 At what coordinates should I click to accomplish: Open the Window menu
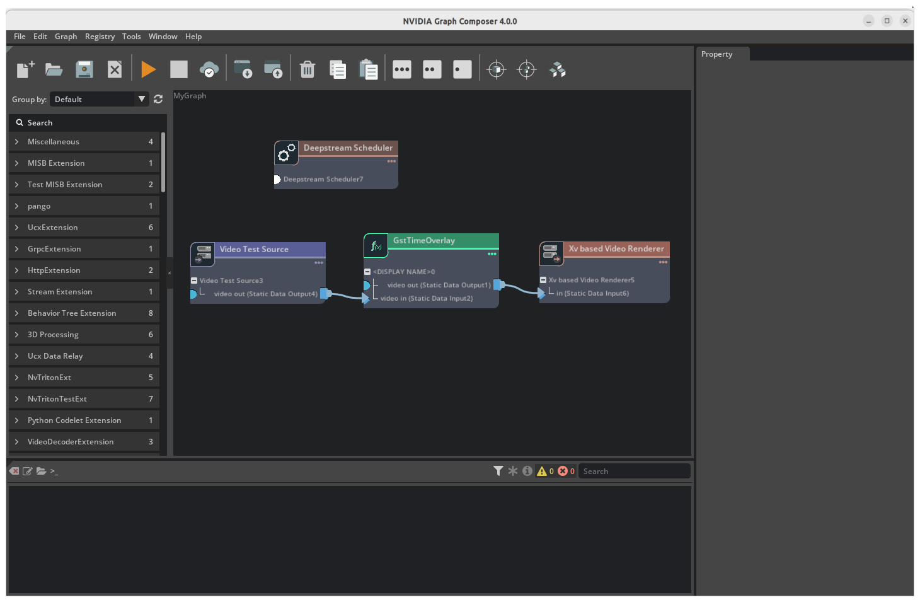pos(163,37)
